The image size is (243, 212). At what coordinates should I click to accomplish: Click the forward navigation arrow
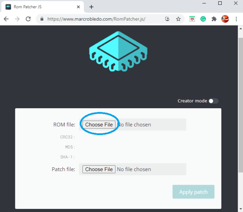click(17, 19)
